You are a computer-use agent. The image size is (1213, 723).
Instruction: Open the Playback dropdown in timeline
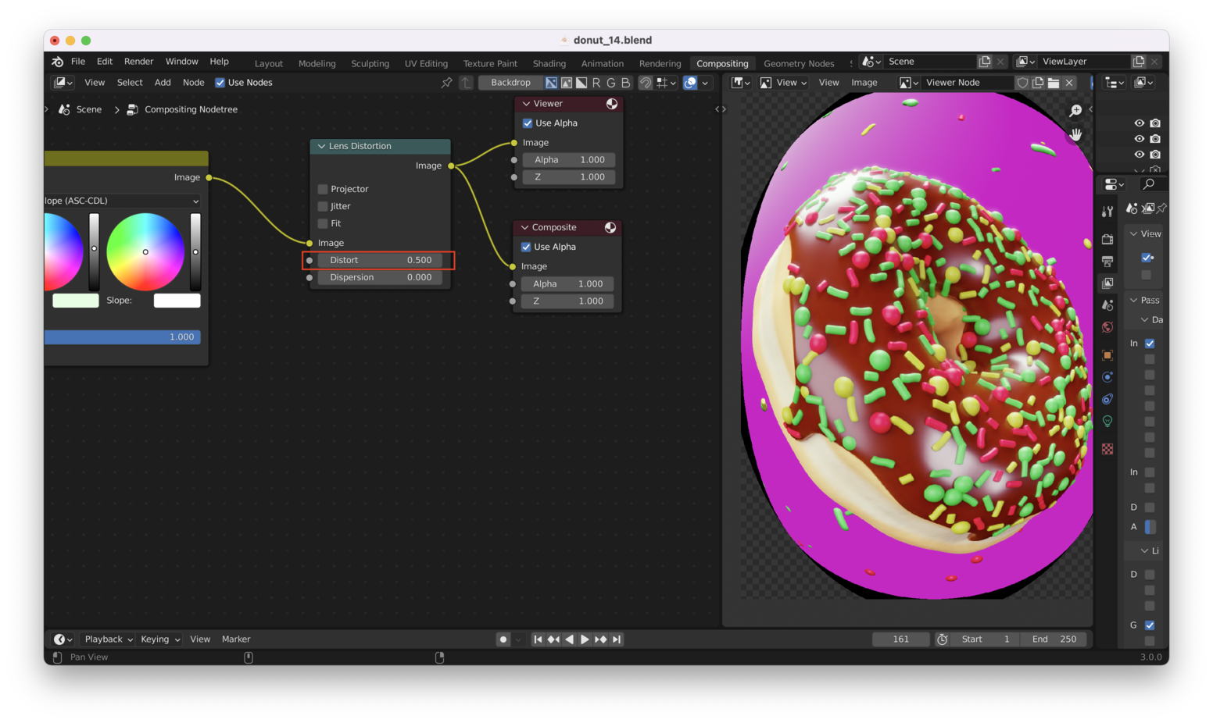click(108, 639)
